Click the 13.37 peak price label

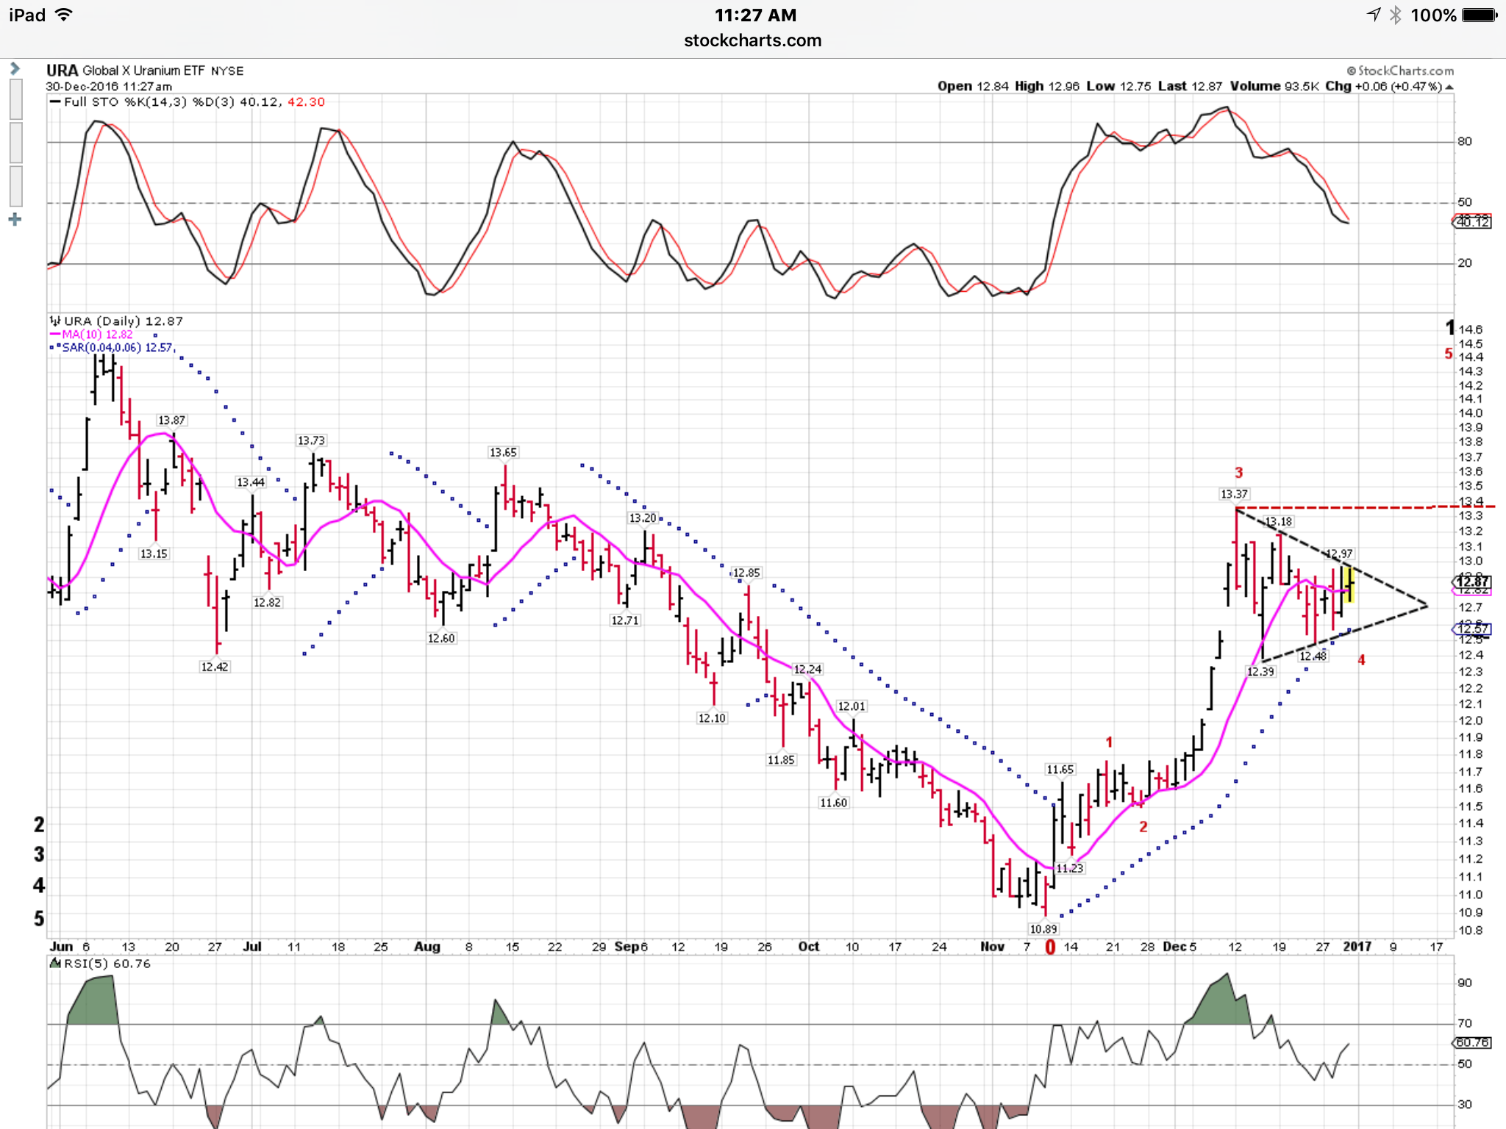coord(1233,494)
